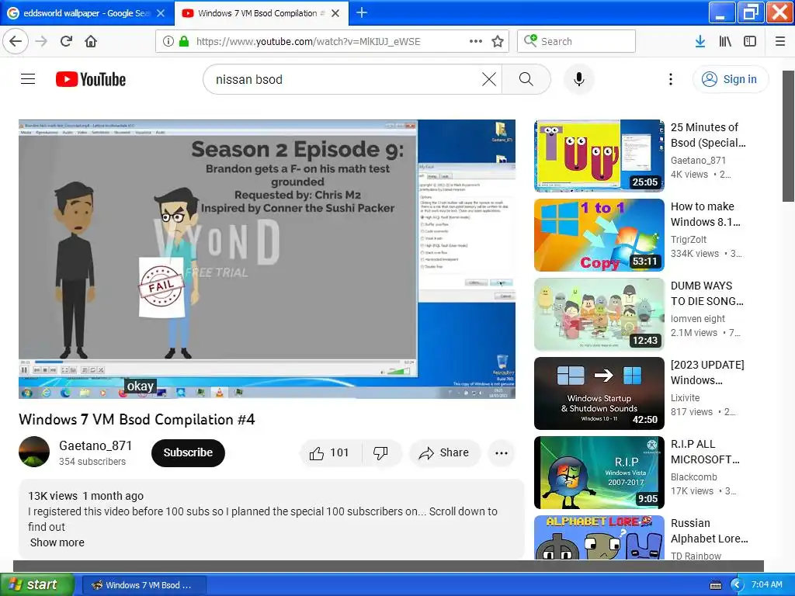Open the 25 Minutes of Bsod title link
The height and width of the screenshot is (596, 795).
pos(708,135)
